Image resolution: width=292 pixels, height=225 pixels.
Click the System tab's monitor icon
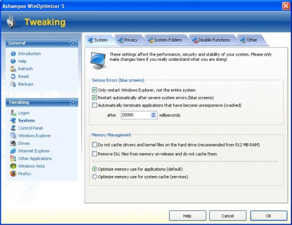click(x=90, y=40)
